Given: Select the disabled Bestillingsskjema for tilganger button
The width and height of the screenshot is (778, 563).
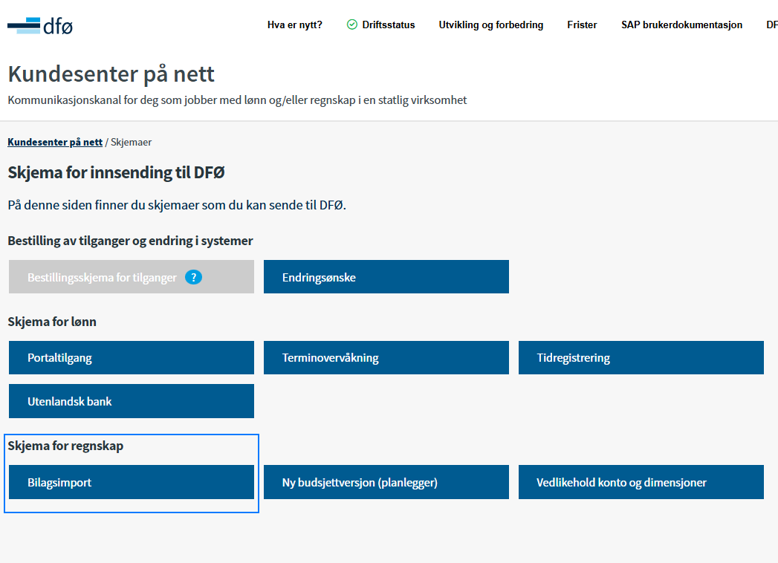Looking at the screenshot, I should [x=132, y=277].
